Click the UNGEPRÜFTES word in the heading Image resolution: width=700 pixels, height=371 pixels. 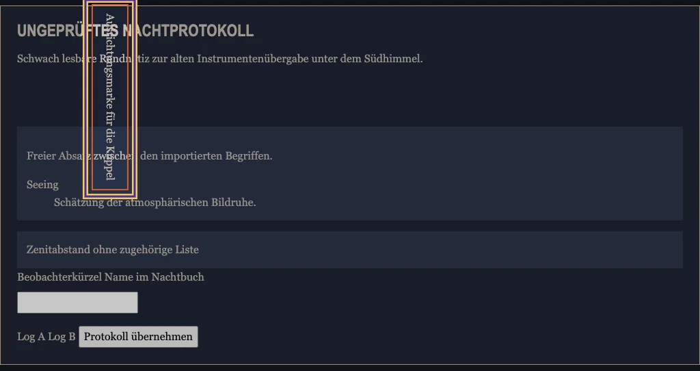(68, 31)
